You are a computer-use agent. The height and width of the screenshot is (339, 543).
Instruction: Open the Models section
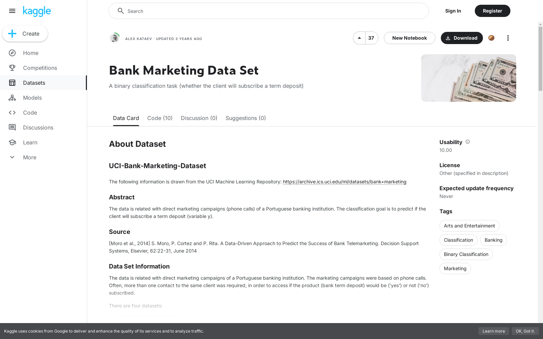point(32,98)
